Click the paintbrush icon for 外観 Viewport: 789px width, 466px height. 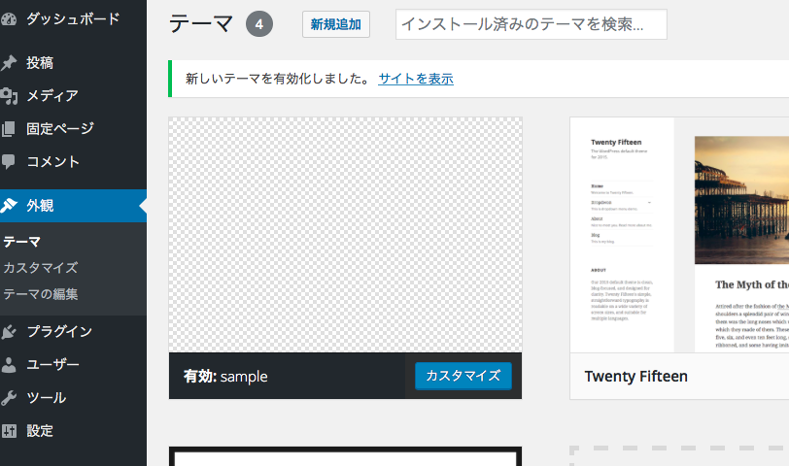click(9, 206)
